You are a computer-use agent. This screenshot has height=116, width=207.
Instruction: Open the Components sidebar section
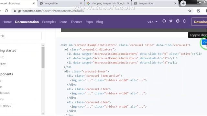click(6, 74)
